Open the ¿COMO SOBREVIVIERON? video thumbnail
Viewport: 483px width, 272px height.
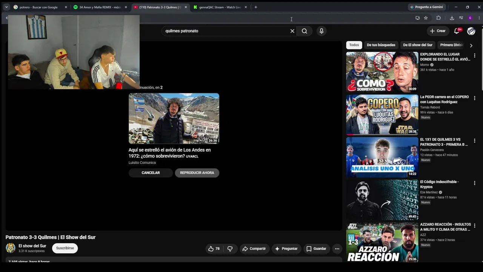(382, 72)
